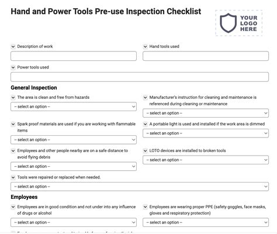Click the shield logo placeholder
Screen dimensions: 277x234
point(238,23)
